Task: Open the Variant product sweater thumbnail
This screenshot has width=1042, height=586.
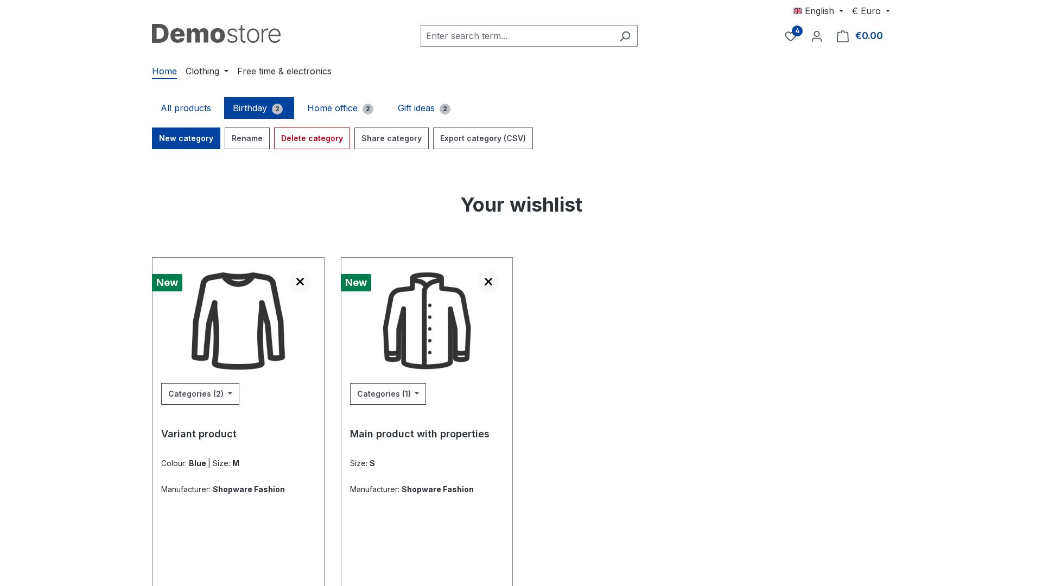Action: 238,321
